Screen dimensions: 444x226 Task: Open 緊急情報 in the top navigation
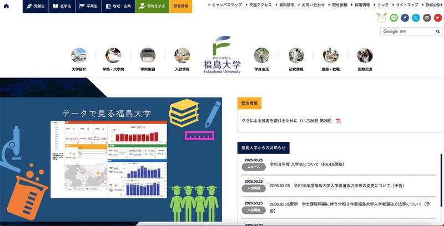click(181, 6)
